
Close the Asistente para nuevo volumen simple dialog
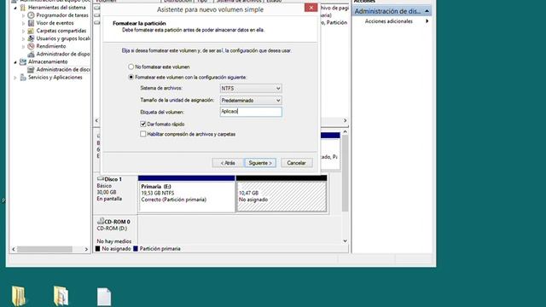click(x=311, y=8)
